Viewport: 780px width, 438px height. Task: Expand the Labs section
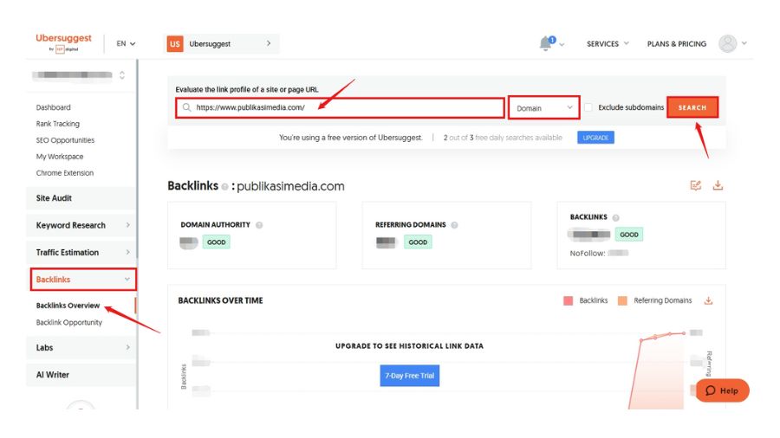coord(81,348)
